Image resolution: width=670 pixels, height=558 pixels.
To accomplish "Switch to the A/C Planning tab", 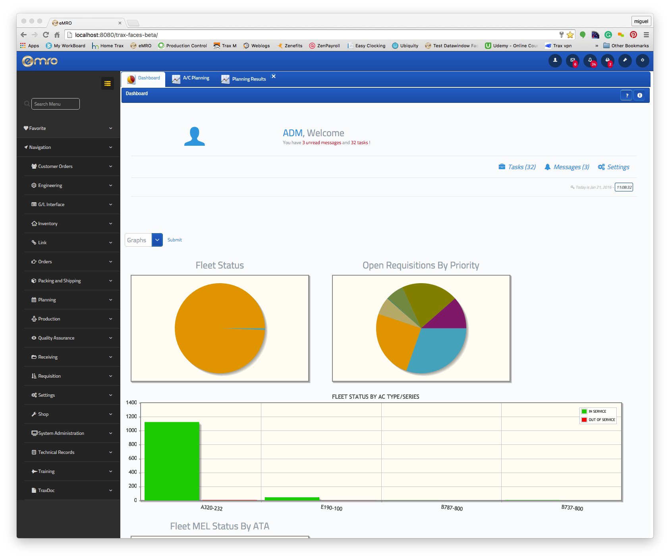I will click(x=191, y=78).
